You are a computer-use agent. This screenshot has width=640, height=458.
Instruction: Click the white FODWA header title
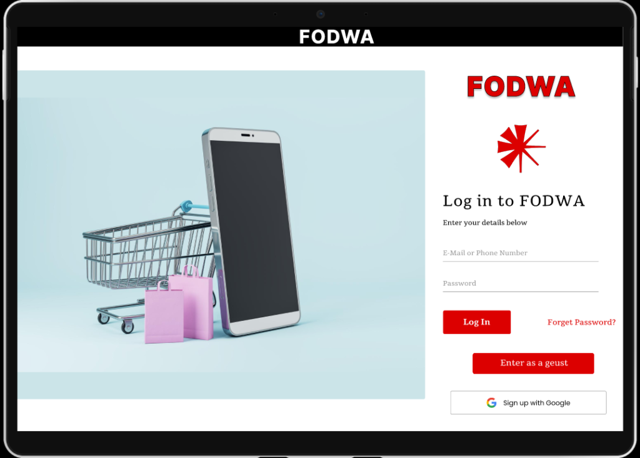336,37
